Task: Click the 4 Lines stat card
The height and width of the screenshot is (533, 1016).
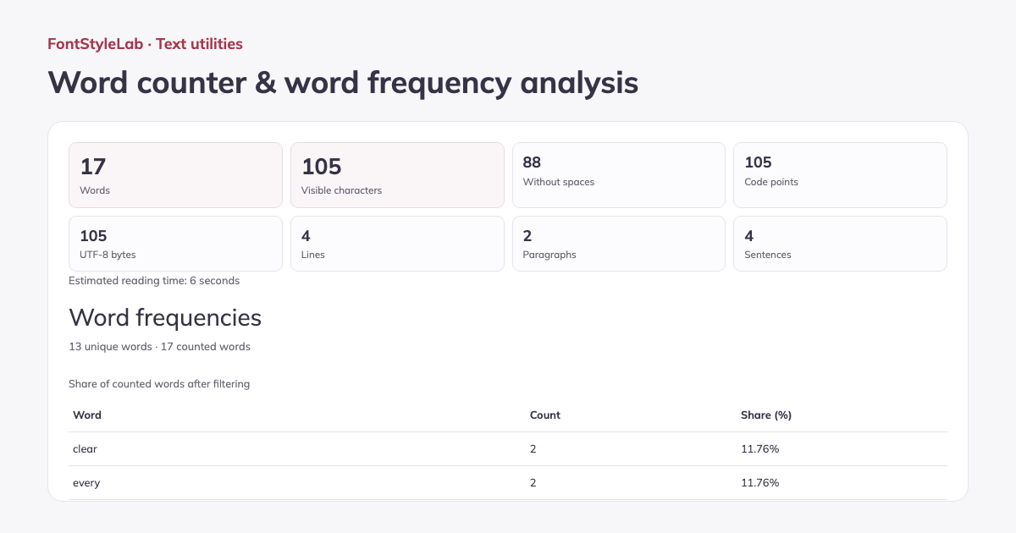Action: tap(397, 244)
